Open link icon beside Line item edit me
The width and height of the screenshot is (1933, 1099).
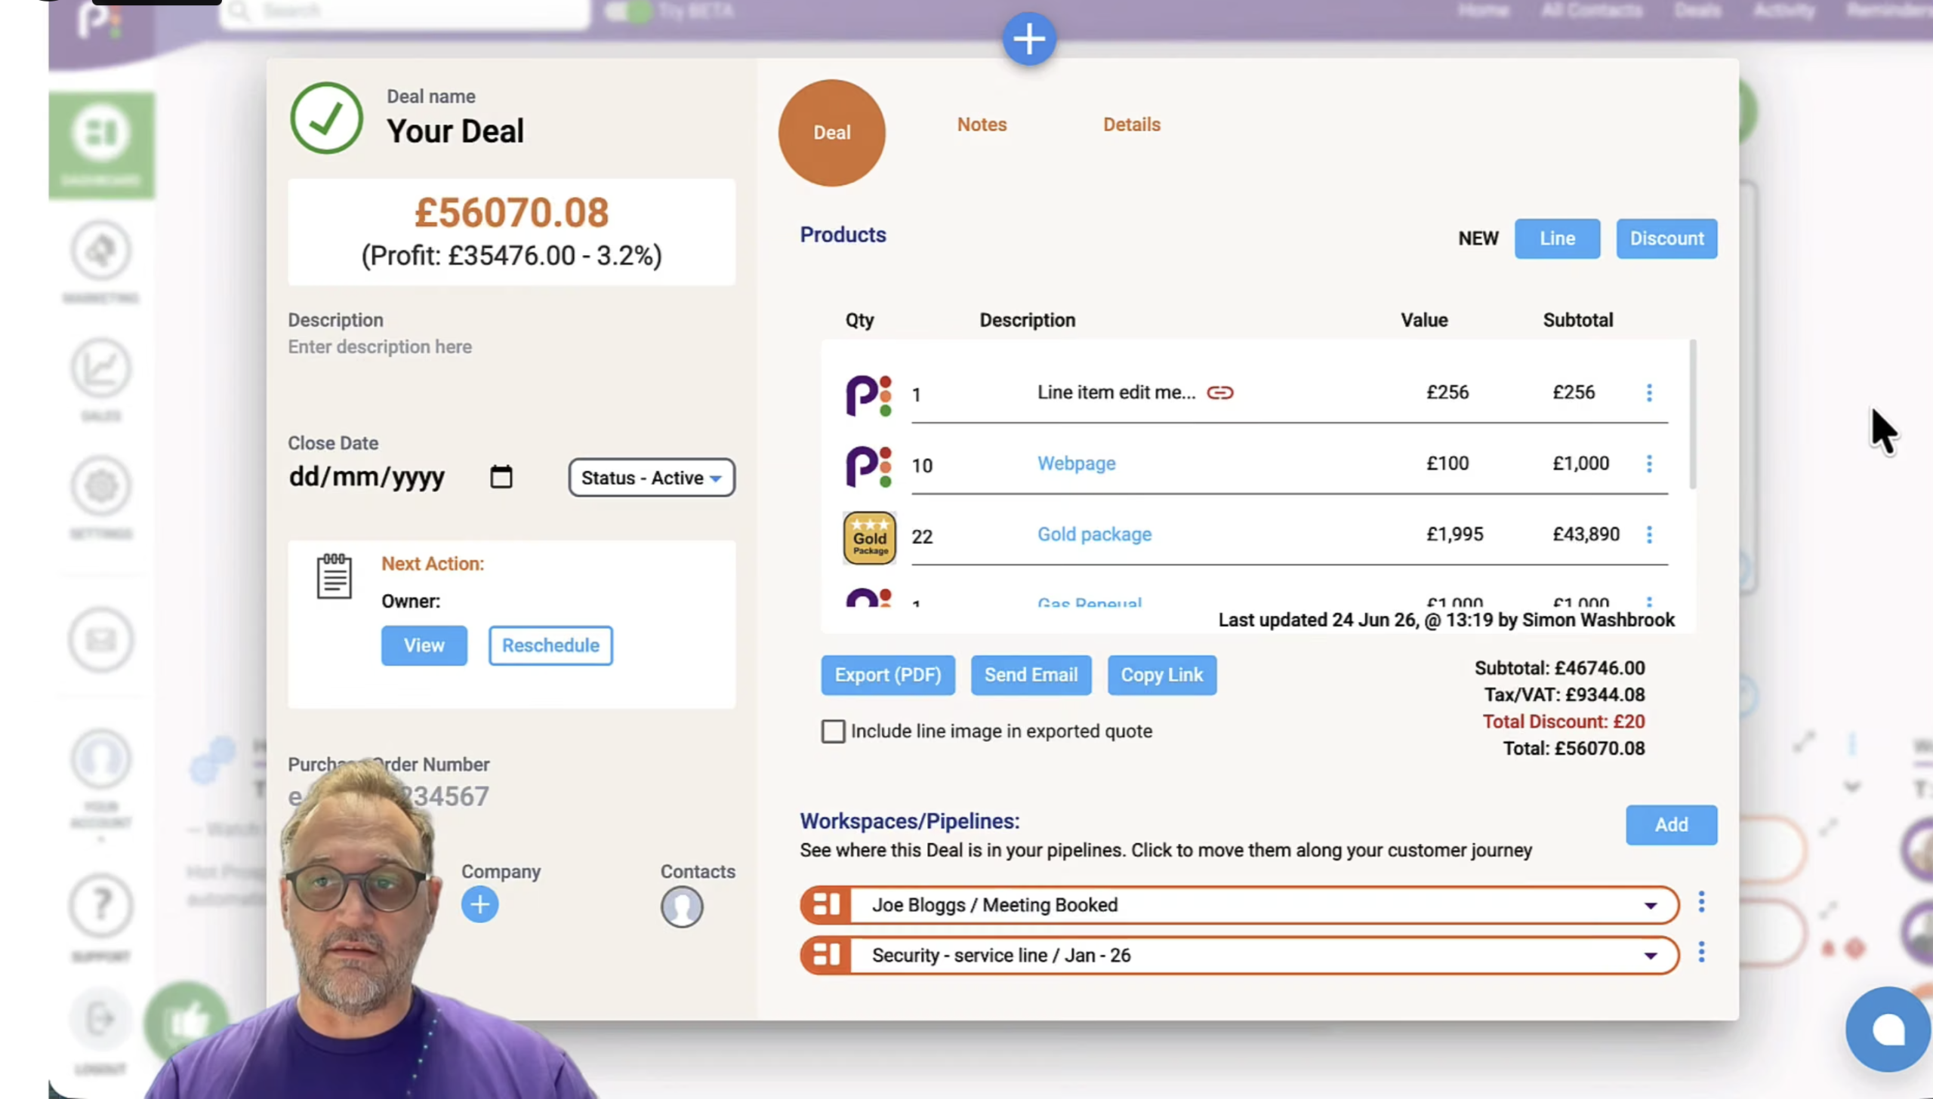click(x=1219, y=392)
